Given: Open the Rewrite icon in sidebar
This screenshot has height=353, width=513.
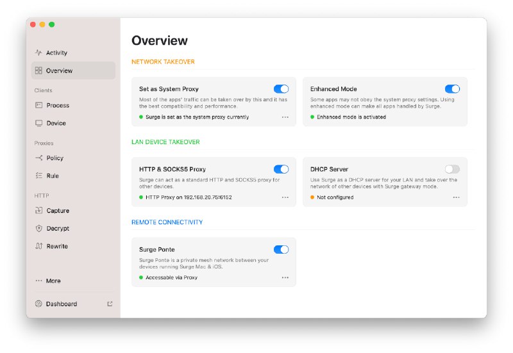Looking at the screenshot, I should 38,246.
